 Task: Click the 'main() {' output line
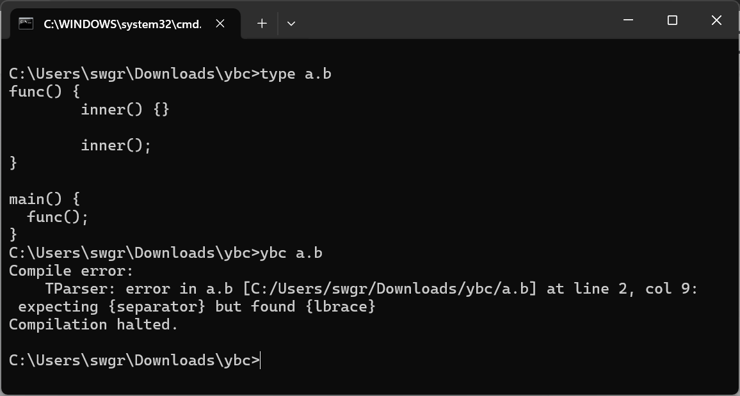coord(45,200)
